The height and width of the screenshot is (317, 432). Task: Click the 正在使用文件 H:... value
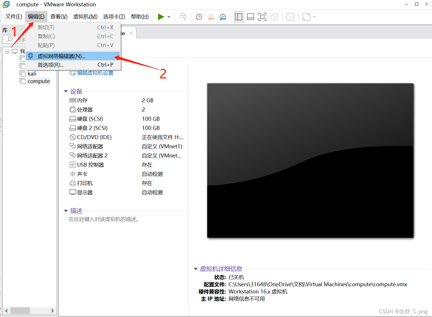pos(163,137)
